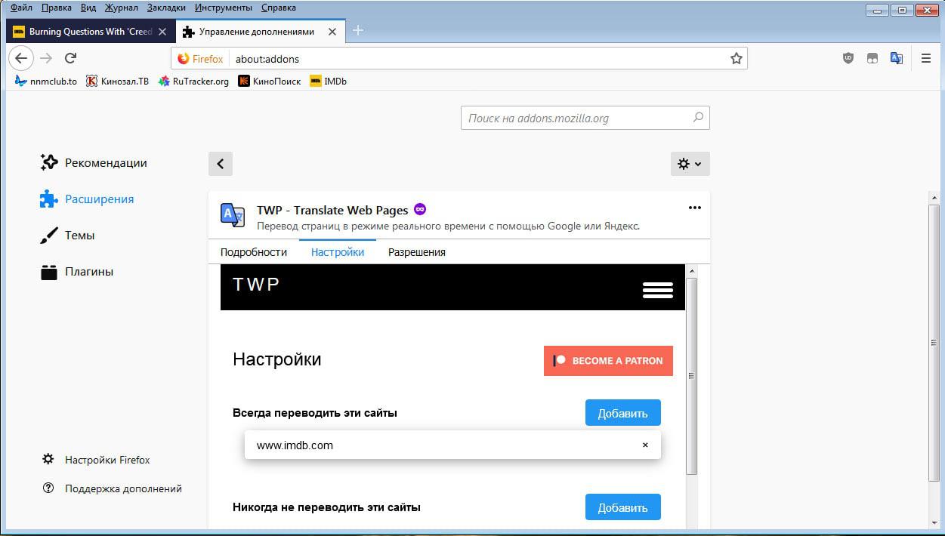This screenshot has width=945, height=536.
Task: Open Кинозал.ТВ bookmark
Action: click(117, 81)
